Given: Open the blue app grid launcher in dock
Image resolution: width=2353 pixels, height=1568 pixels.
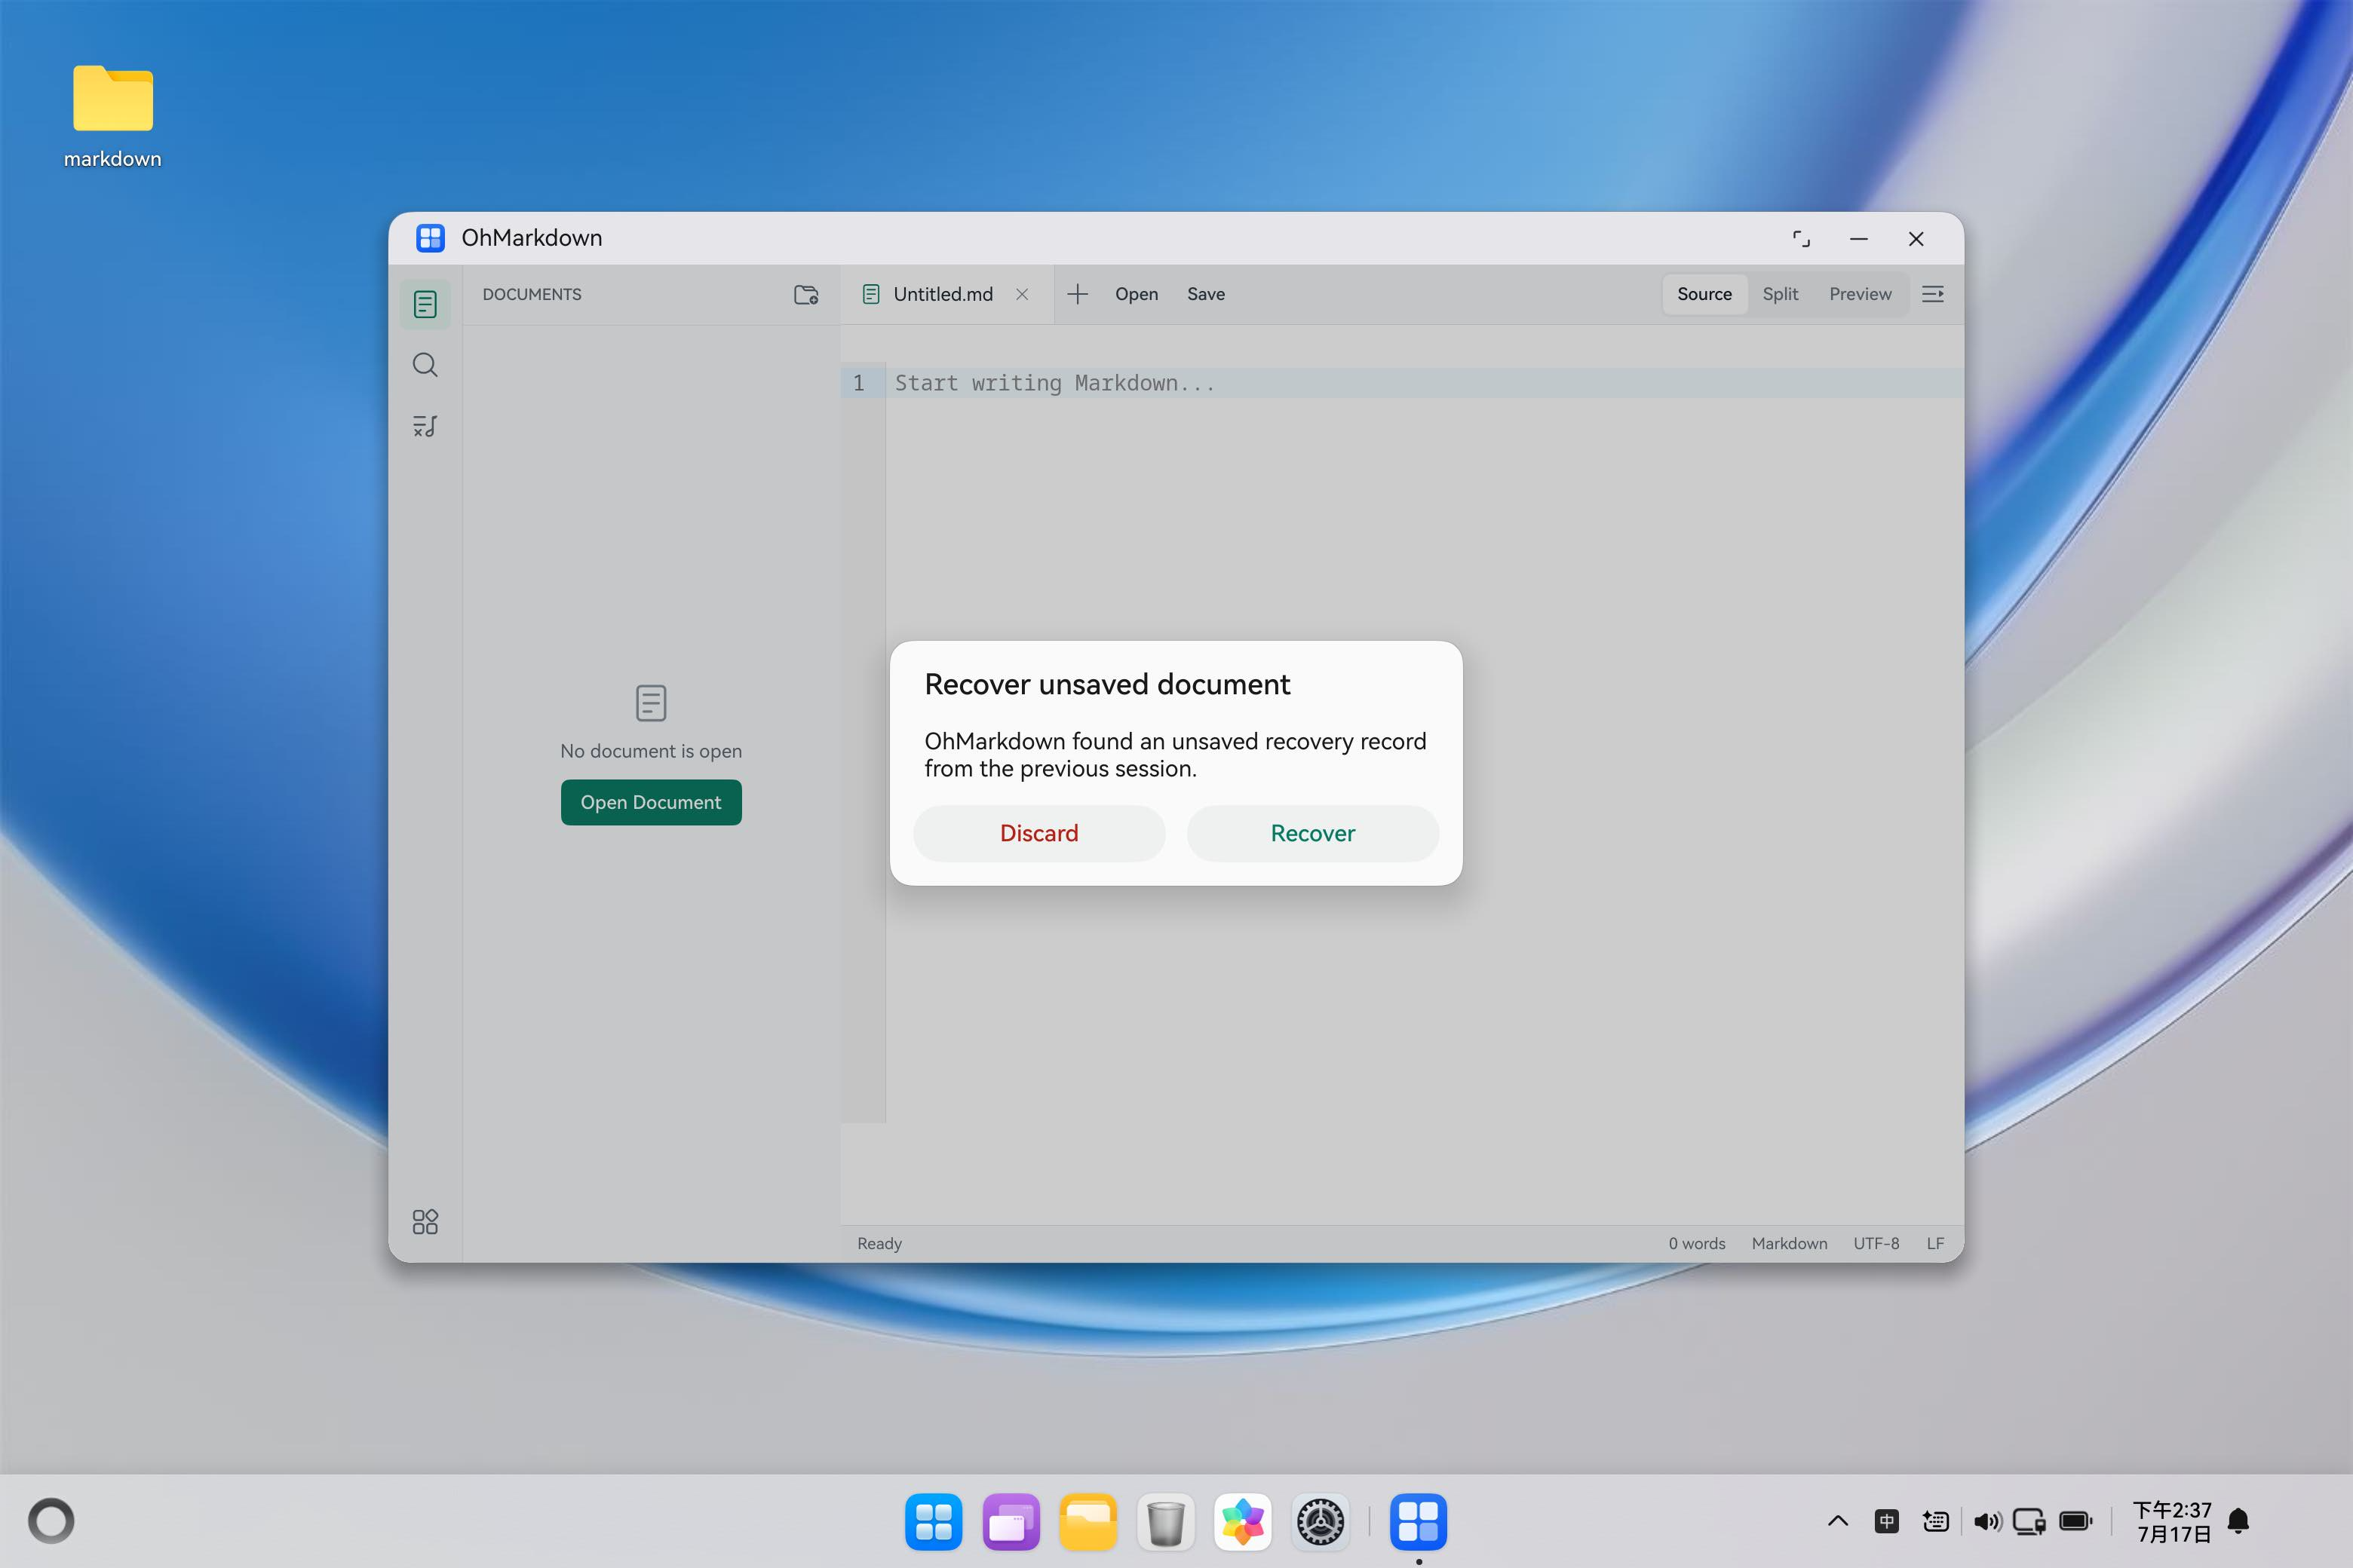Looking at the screenshot, I should (x=934, y=1522).
